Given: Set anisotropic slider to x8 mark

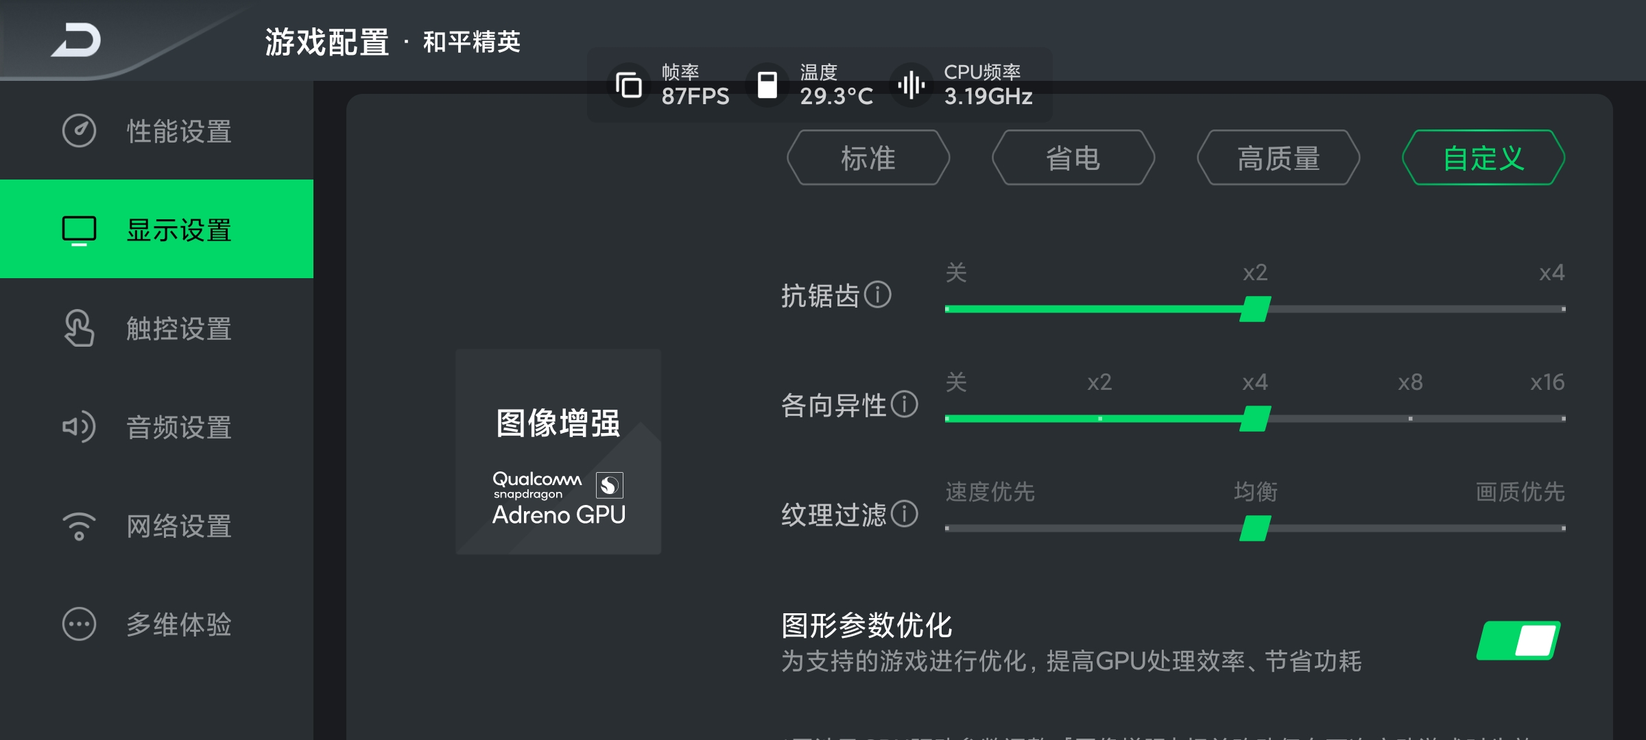Looking at the screenshot, I should (1410, 419).
